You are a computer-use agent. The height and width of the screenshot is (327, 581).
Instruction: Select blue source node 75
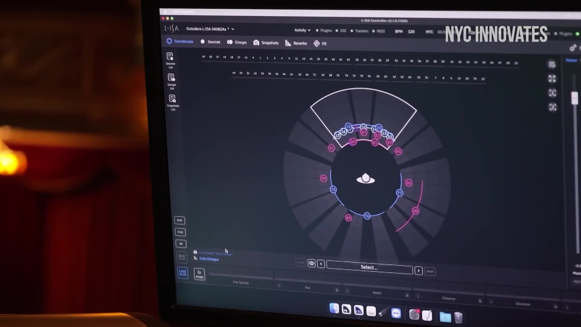click(333, 190)
